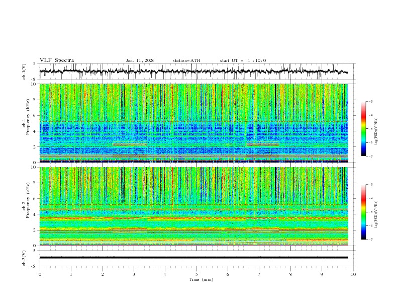Click the 10 minute tick label
The height and width of the screenshot is (308, 398).
(353, 274)
